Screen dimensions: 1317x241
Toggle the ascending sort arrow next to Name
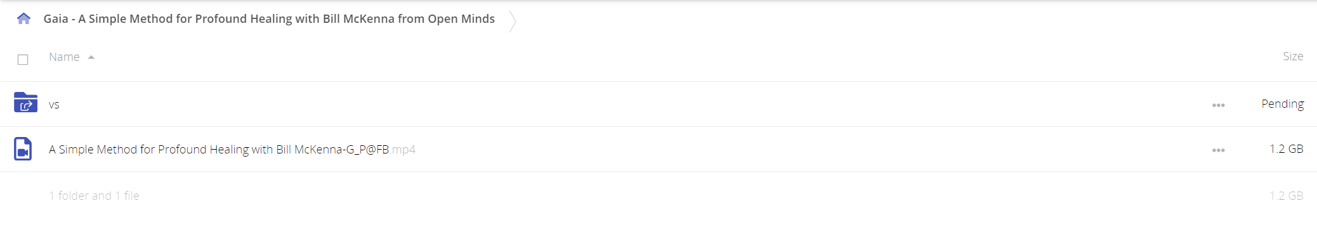[x=91, y=57]
